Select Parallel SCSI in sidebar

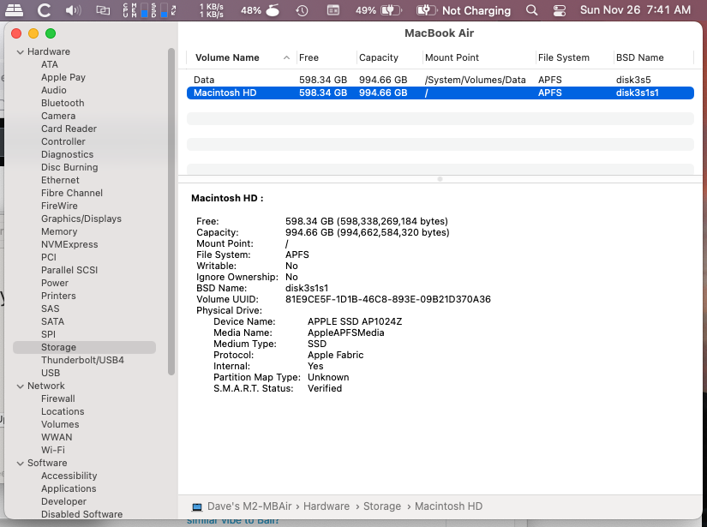point(69,270)
